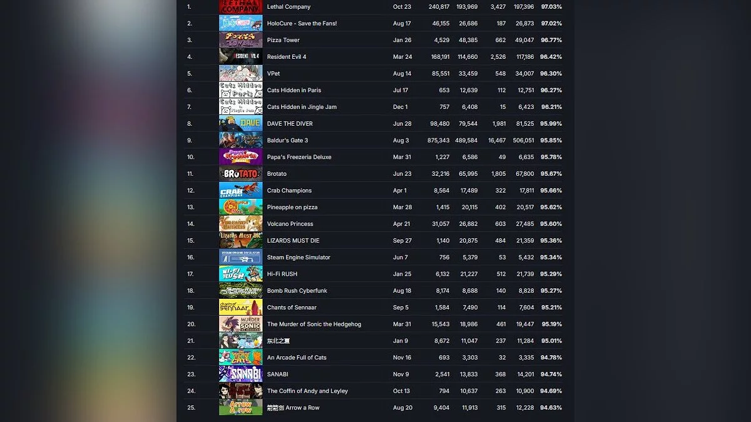Open the Papa's Freezeria Deluxe thumbnail
The width and height of the screenshot is (751, 422).
240,157
